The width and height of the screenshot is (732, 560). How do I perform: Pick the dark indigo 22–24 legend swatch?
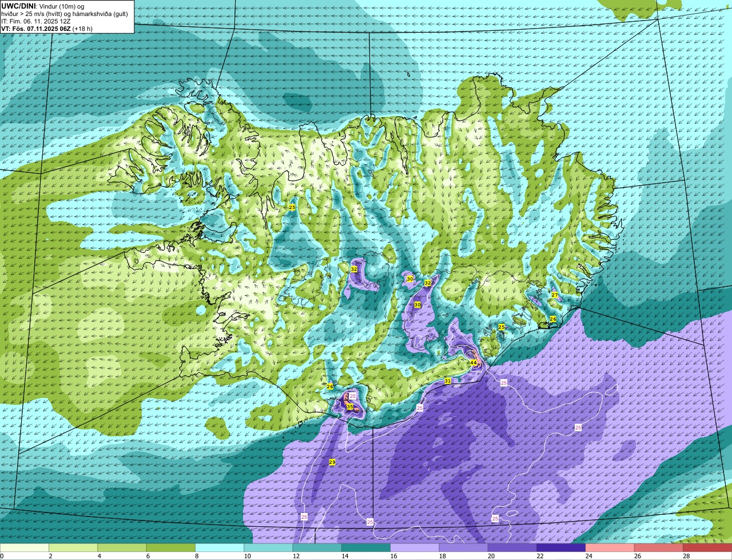tap(561, 548)
